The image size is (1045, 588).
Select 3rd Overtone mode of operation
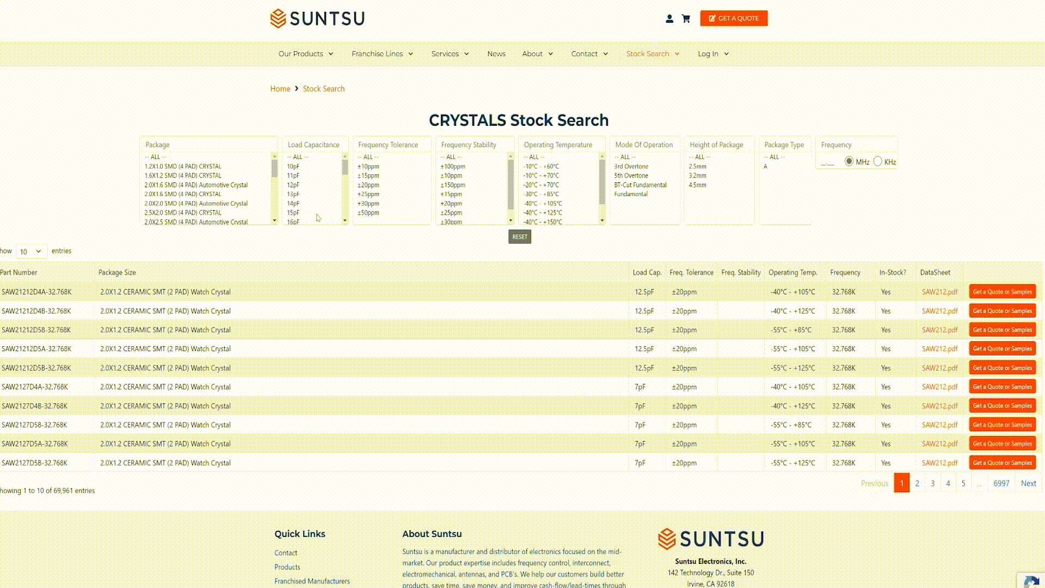coord(631,167)
